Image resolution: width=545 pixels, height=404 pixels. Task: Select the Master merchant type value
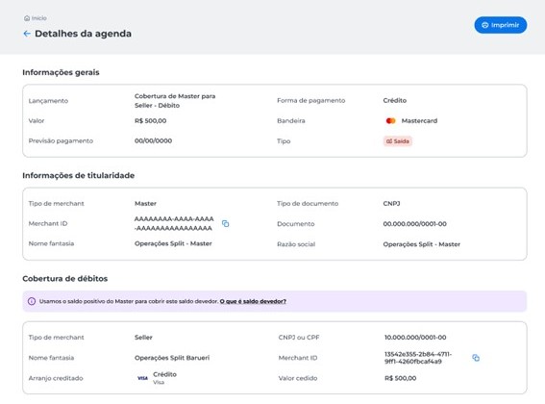[x=145, y=204]
